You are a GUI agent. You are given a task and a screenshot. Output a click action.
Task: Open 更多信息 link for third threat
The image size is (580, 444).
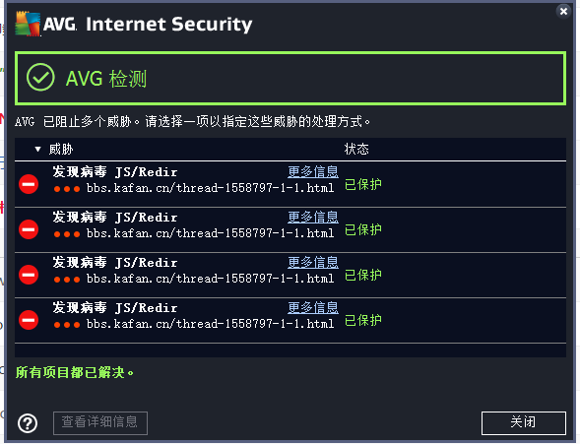[x=313, y=262]
